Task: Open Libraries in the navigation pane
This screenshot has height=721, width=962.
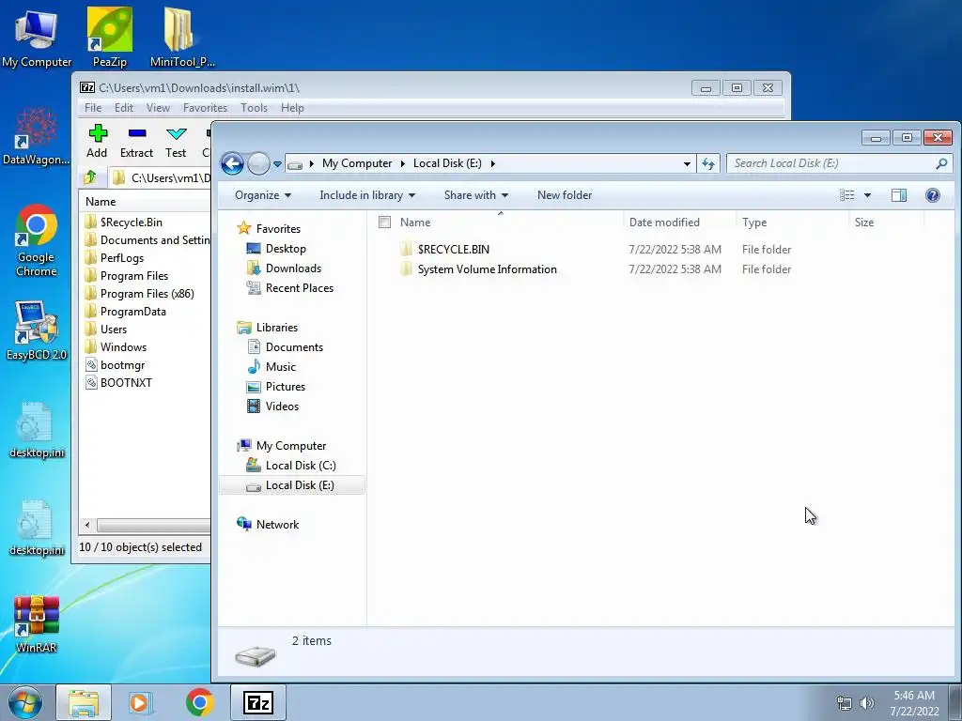Action: [277, 328]
